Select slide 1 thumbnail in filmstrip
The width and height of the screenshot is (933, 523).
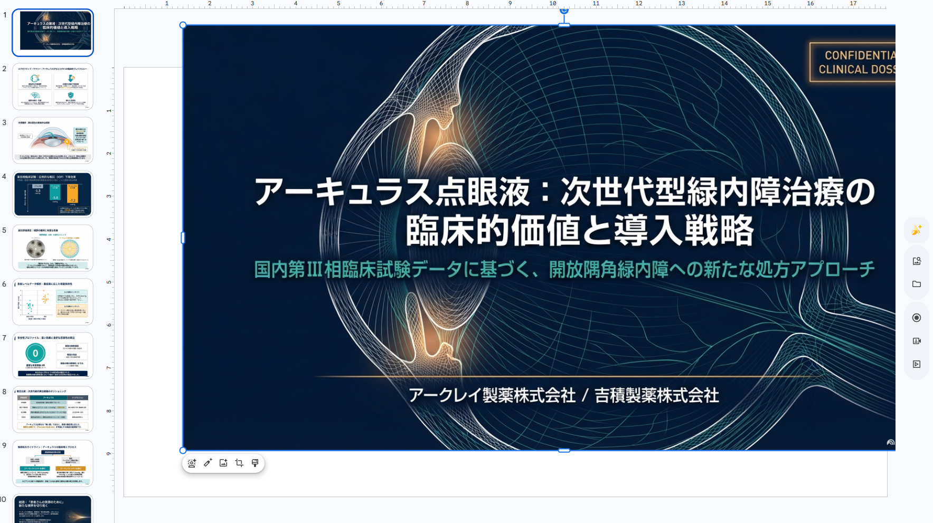(53, 33)
